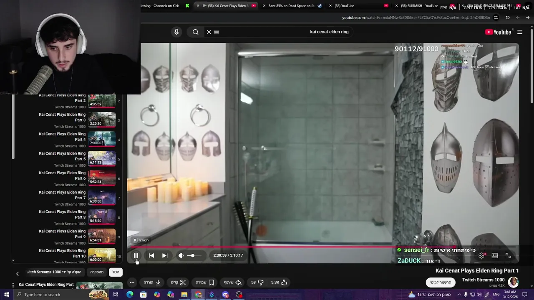Open Microsoft Edge from the taskbar
Image resolution: width=534 pixels, height=300 pixels.
(130, 295)
